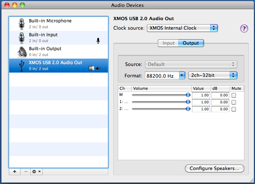Click the Built-in Output speaker icon
Viewport: 255px width, 184px height.
point(22,52)
